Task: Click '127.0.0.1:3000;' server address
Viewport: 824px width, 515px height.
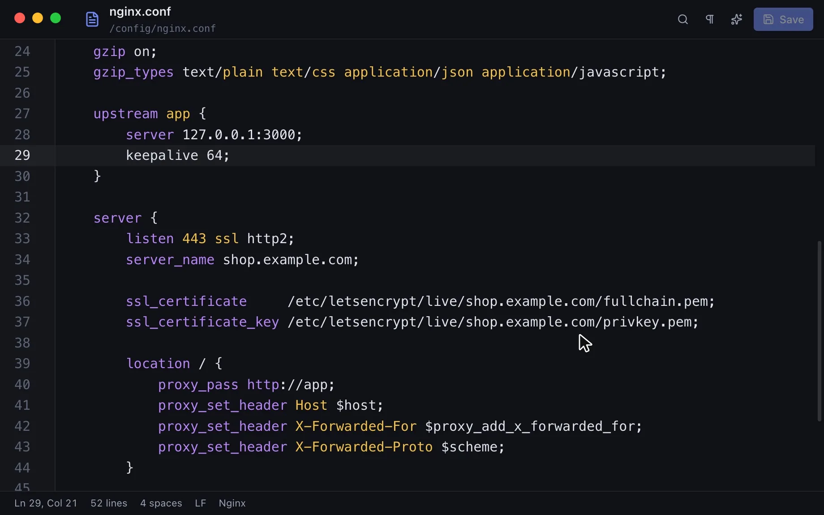Action: pyautogui.click(x=242, y=135)
